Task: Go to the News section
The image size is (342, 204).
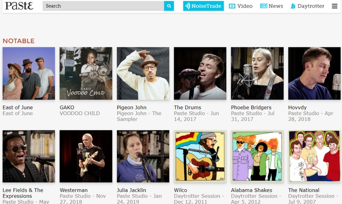Action: (272, 6)
